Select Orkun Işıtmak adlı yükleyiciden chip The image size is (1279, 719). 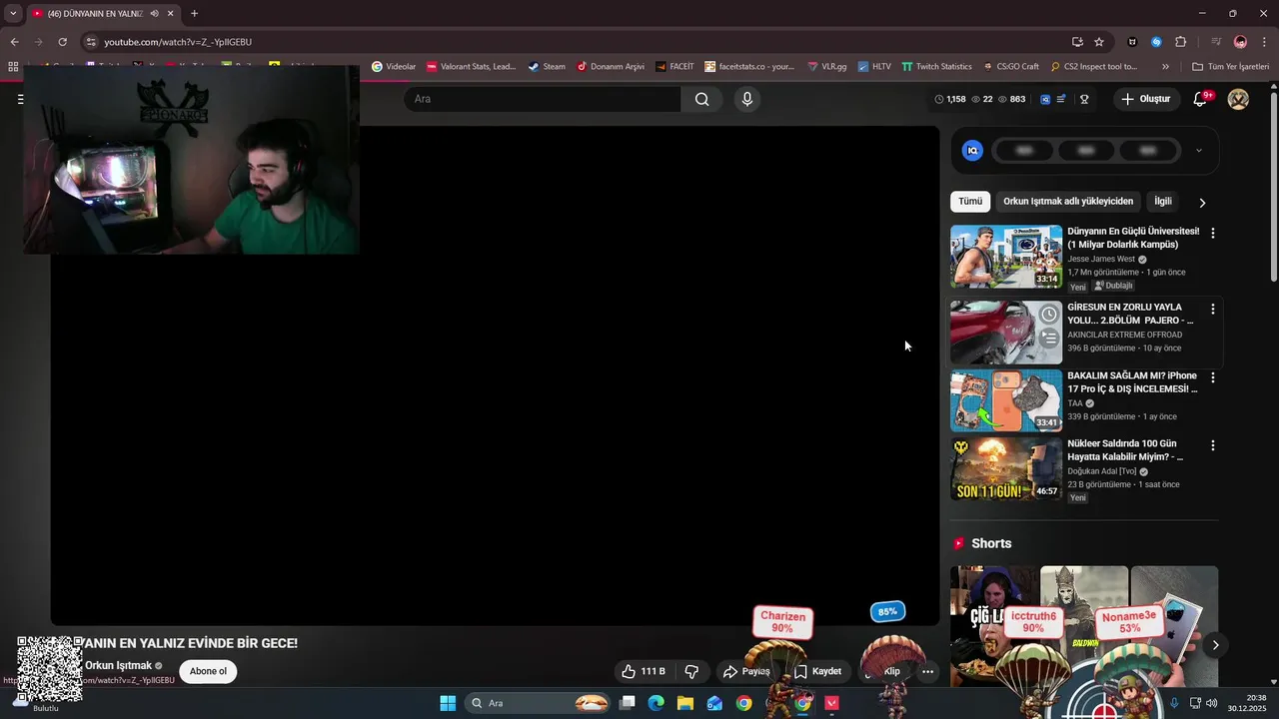point(1068,201)
